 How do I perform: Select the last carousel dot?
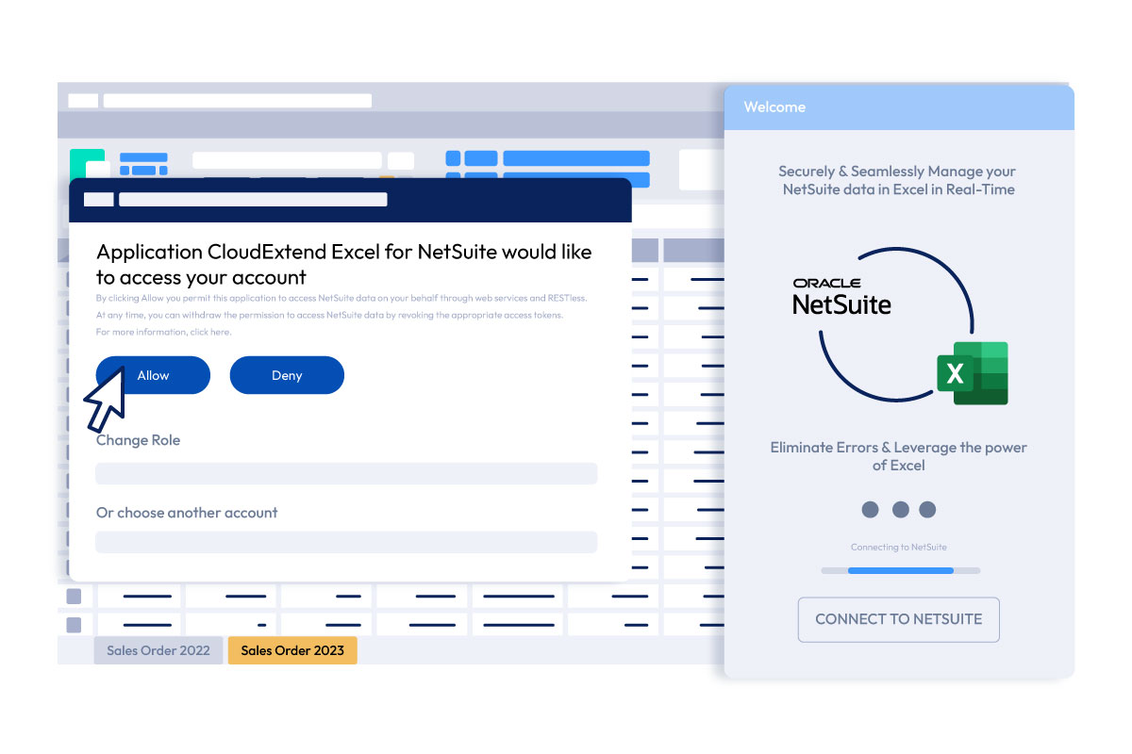click(x=927, y=510)
